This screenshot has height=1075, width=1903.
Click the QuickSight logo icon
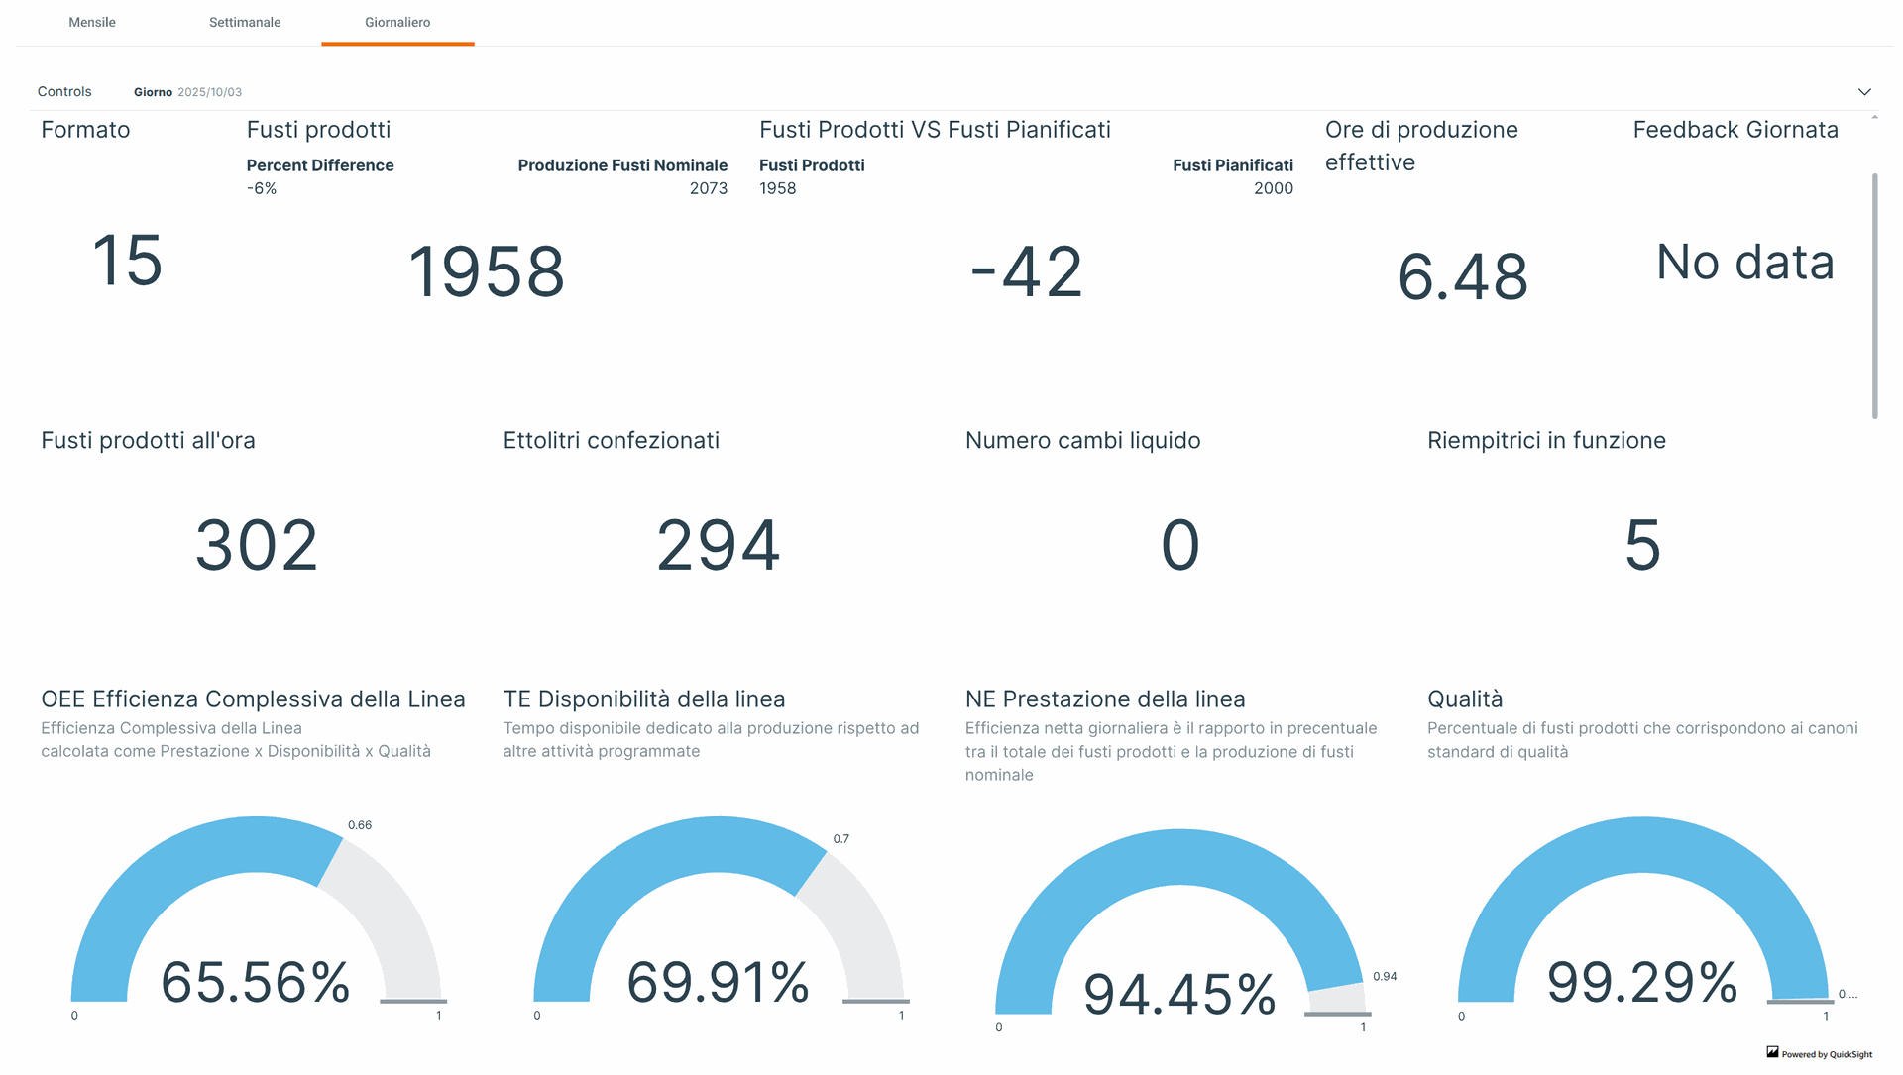click(1772, 1052)
